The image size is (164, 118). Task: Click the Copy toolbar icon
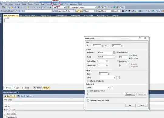[x=25, y=7]
